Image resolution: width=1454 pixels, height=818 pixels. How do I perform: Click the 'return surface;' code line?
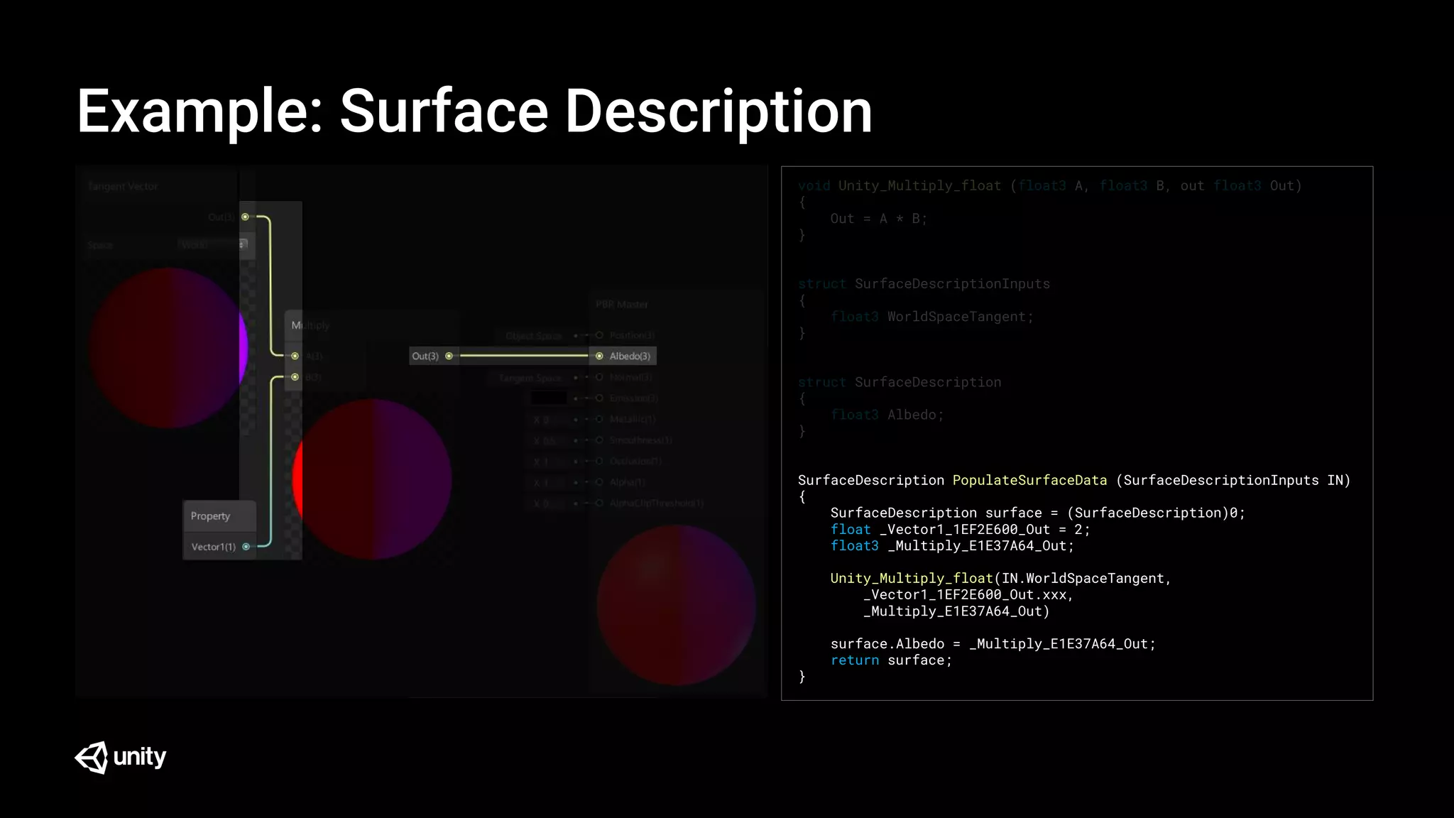click(x=891, y=660)
